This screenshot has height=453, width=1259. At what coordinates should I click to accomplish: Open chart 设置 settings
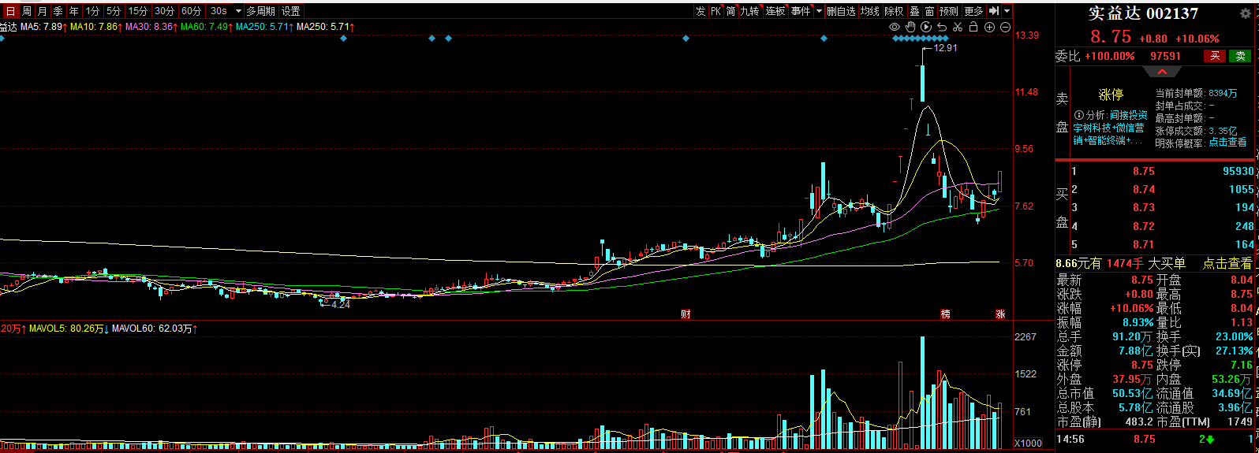(291, 11)
